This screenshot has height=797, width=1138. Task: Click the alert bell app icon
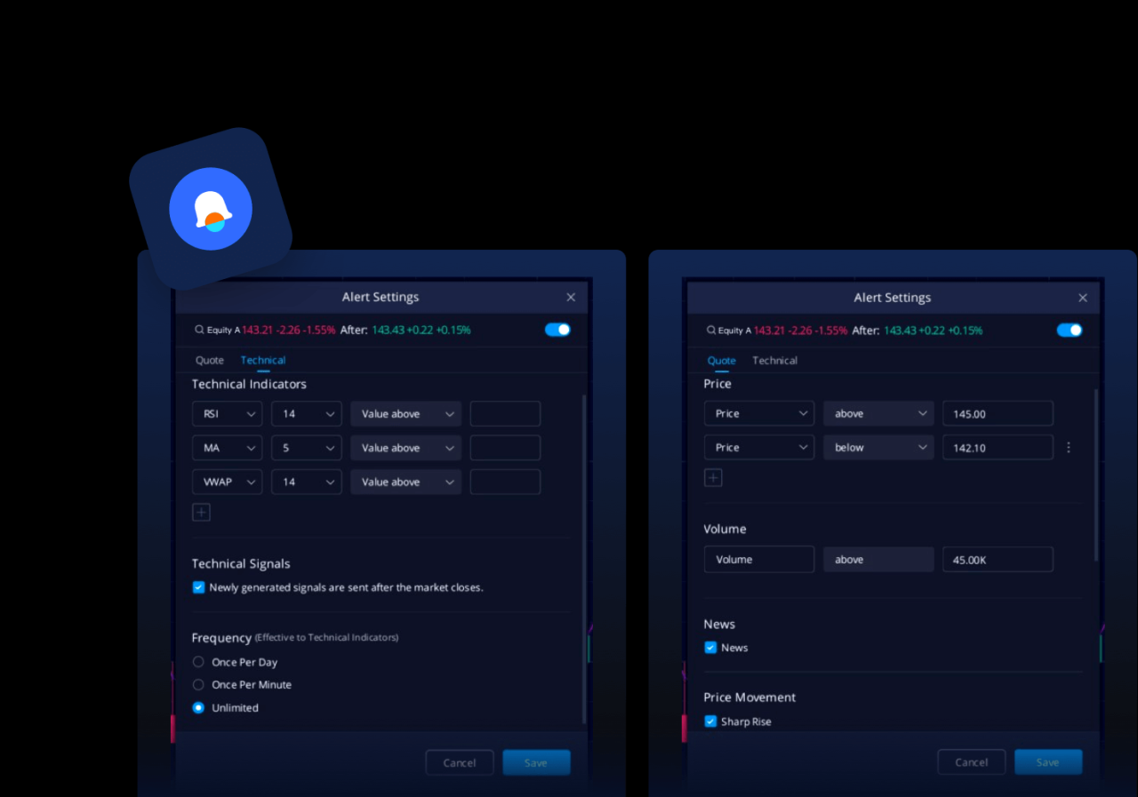tap(211, 209)
